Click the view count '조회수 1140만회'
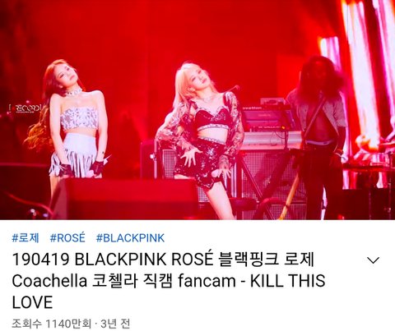 point(51,324)
